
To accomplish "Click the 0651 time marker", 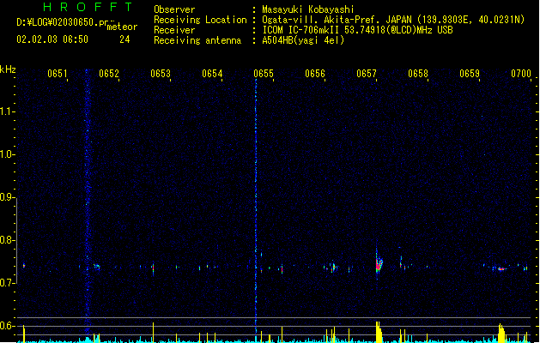I will point(58,74).
